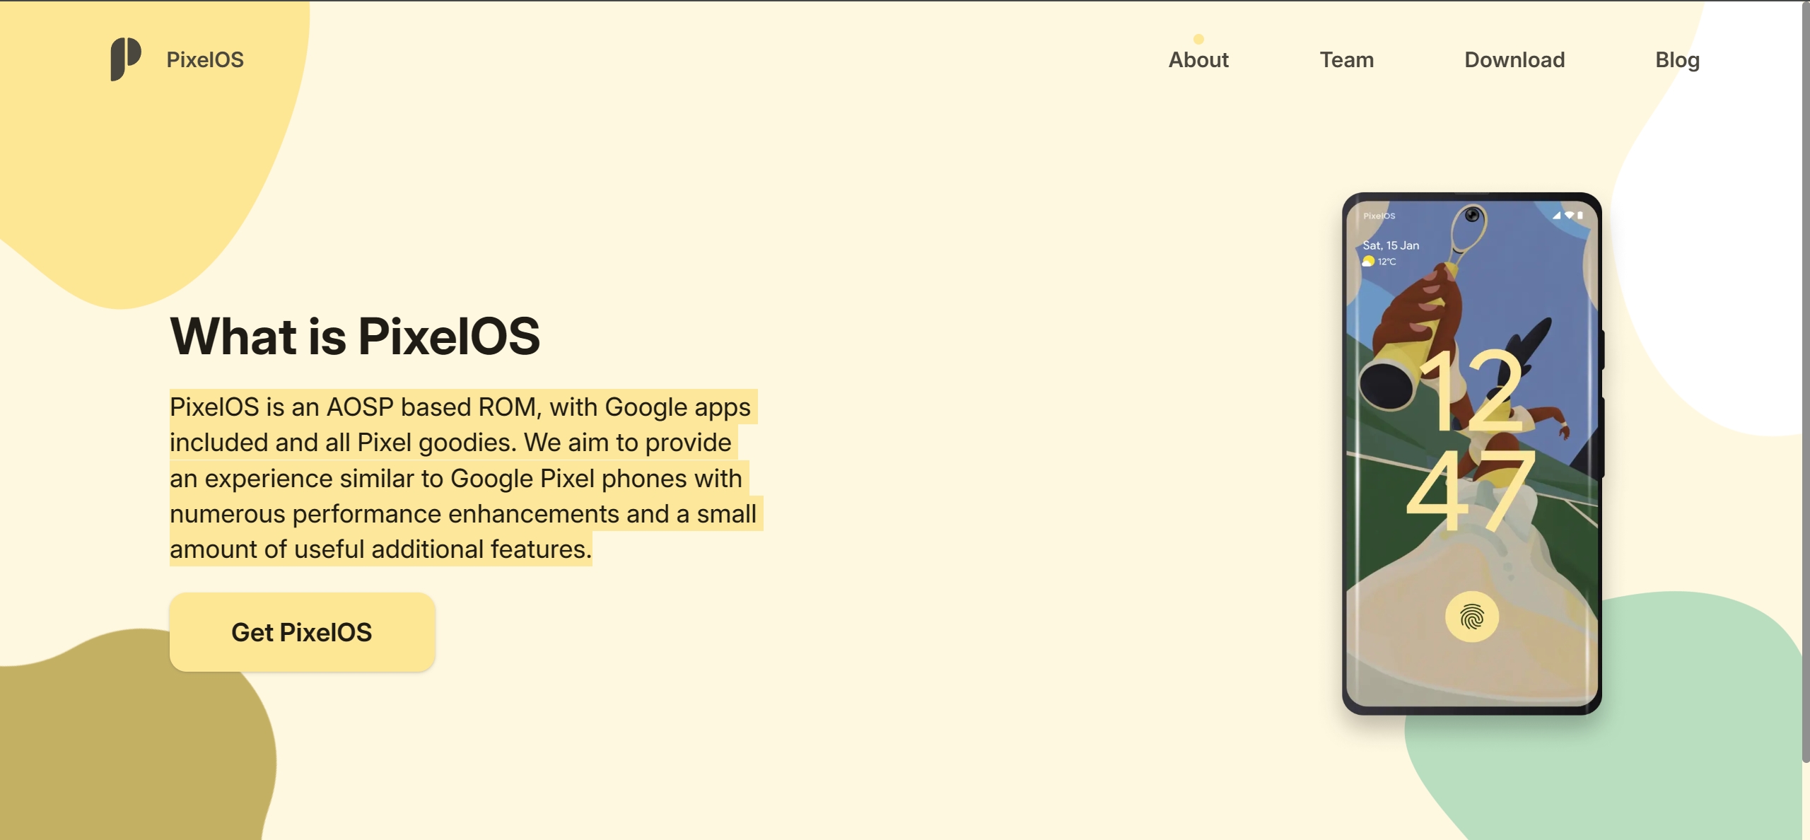Open the Download page from navbar

(1514, 60)
